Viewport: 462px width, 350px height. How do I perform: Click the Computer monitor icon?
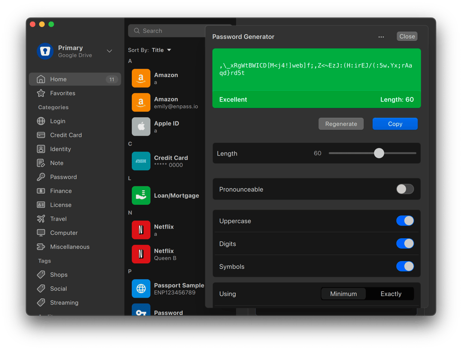click(x=41, y=233)
